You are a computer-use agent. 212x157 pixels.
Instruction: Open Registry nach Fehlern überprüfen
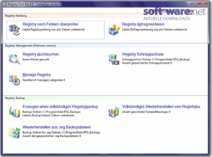(x=50, y=24)
